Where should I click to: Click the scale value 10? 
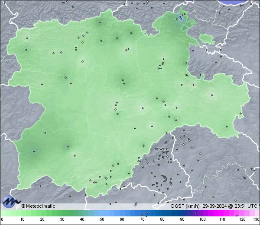click(x=23, y=219)
